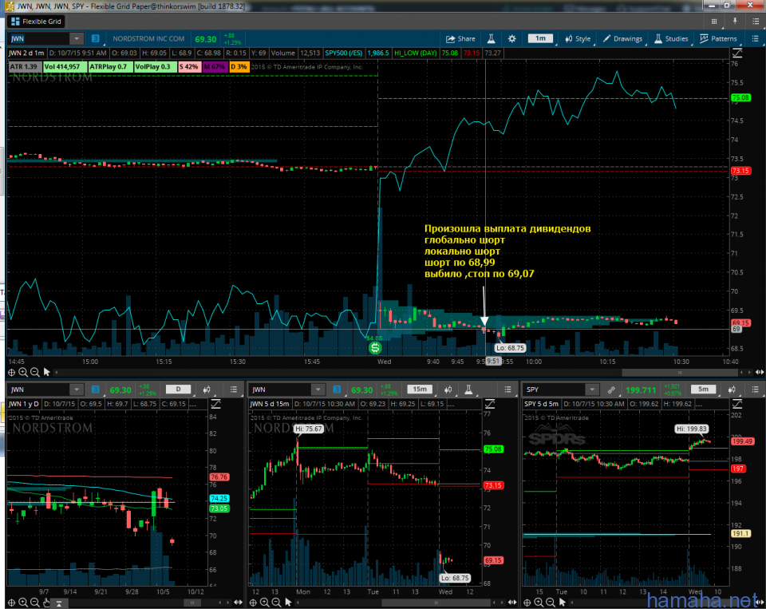Click the 15m chart horizontal scrollbar thumb

coord(436,603)
